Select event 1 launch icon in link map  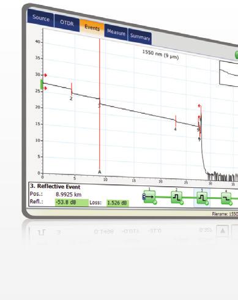point(150,197)
